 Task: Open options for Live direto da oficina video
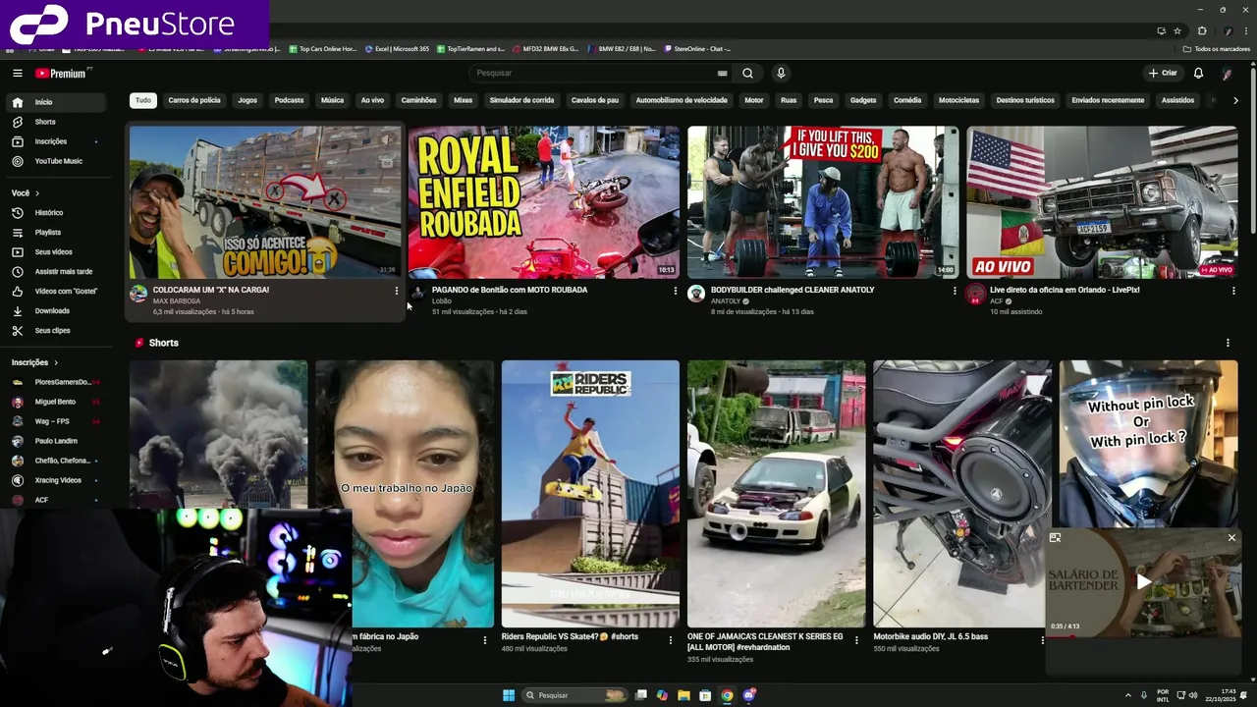(x=1233, y=291)
